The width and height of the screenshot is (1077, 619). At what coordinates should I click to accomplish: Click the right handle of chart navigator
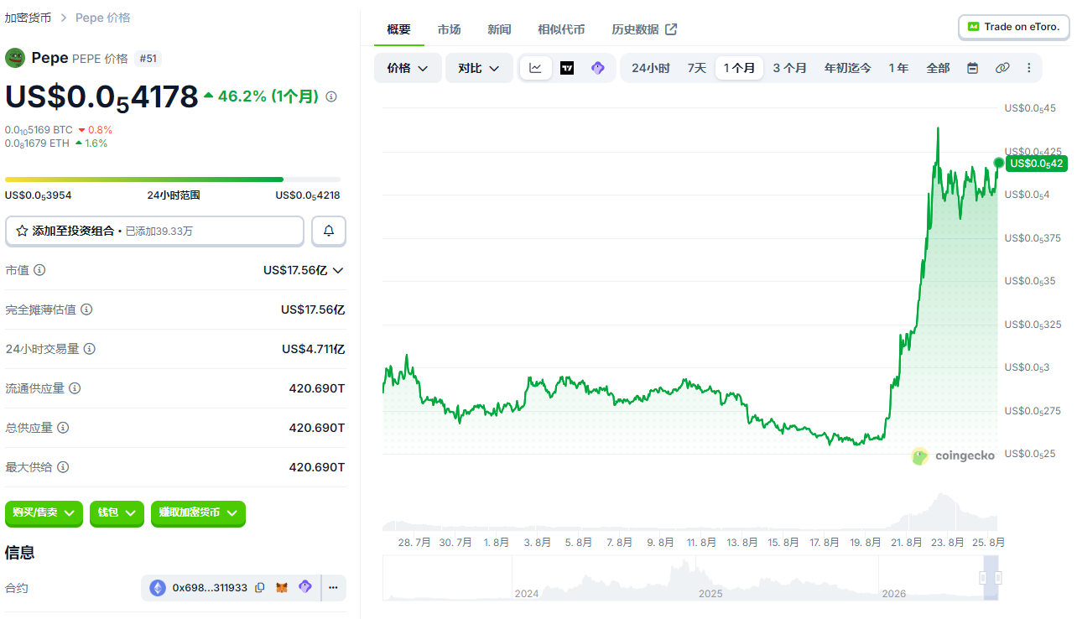(x=998, y=578)
